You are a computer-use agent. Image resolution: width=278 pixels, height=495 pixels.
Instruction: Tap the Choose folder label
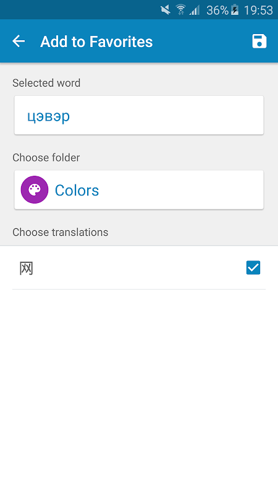pos(46,158)
